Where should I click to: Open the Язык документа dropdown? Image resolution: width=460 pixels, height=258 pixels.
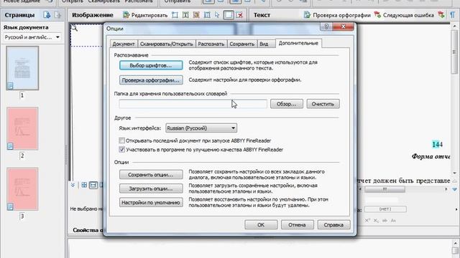(32, 37)
